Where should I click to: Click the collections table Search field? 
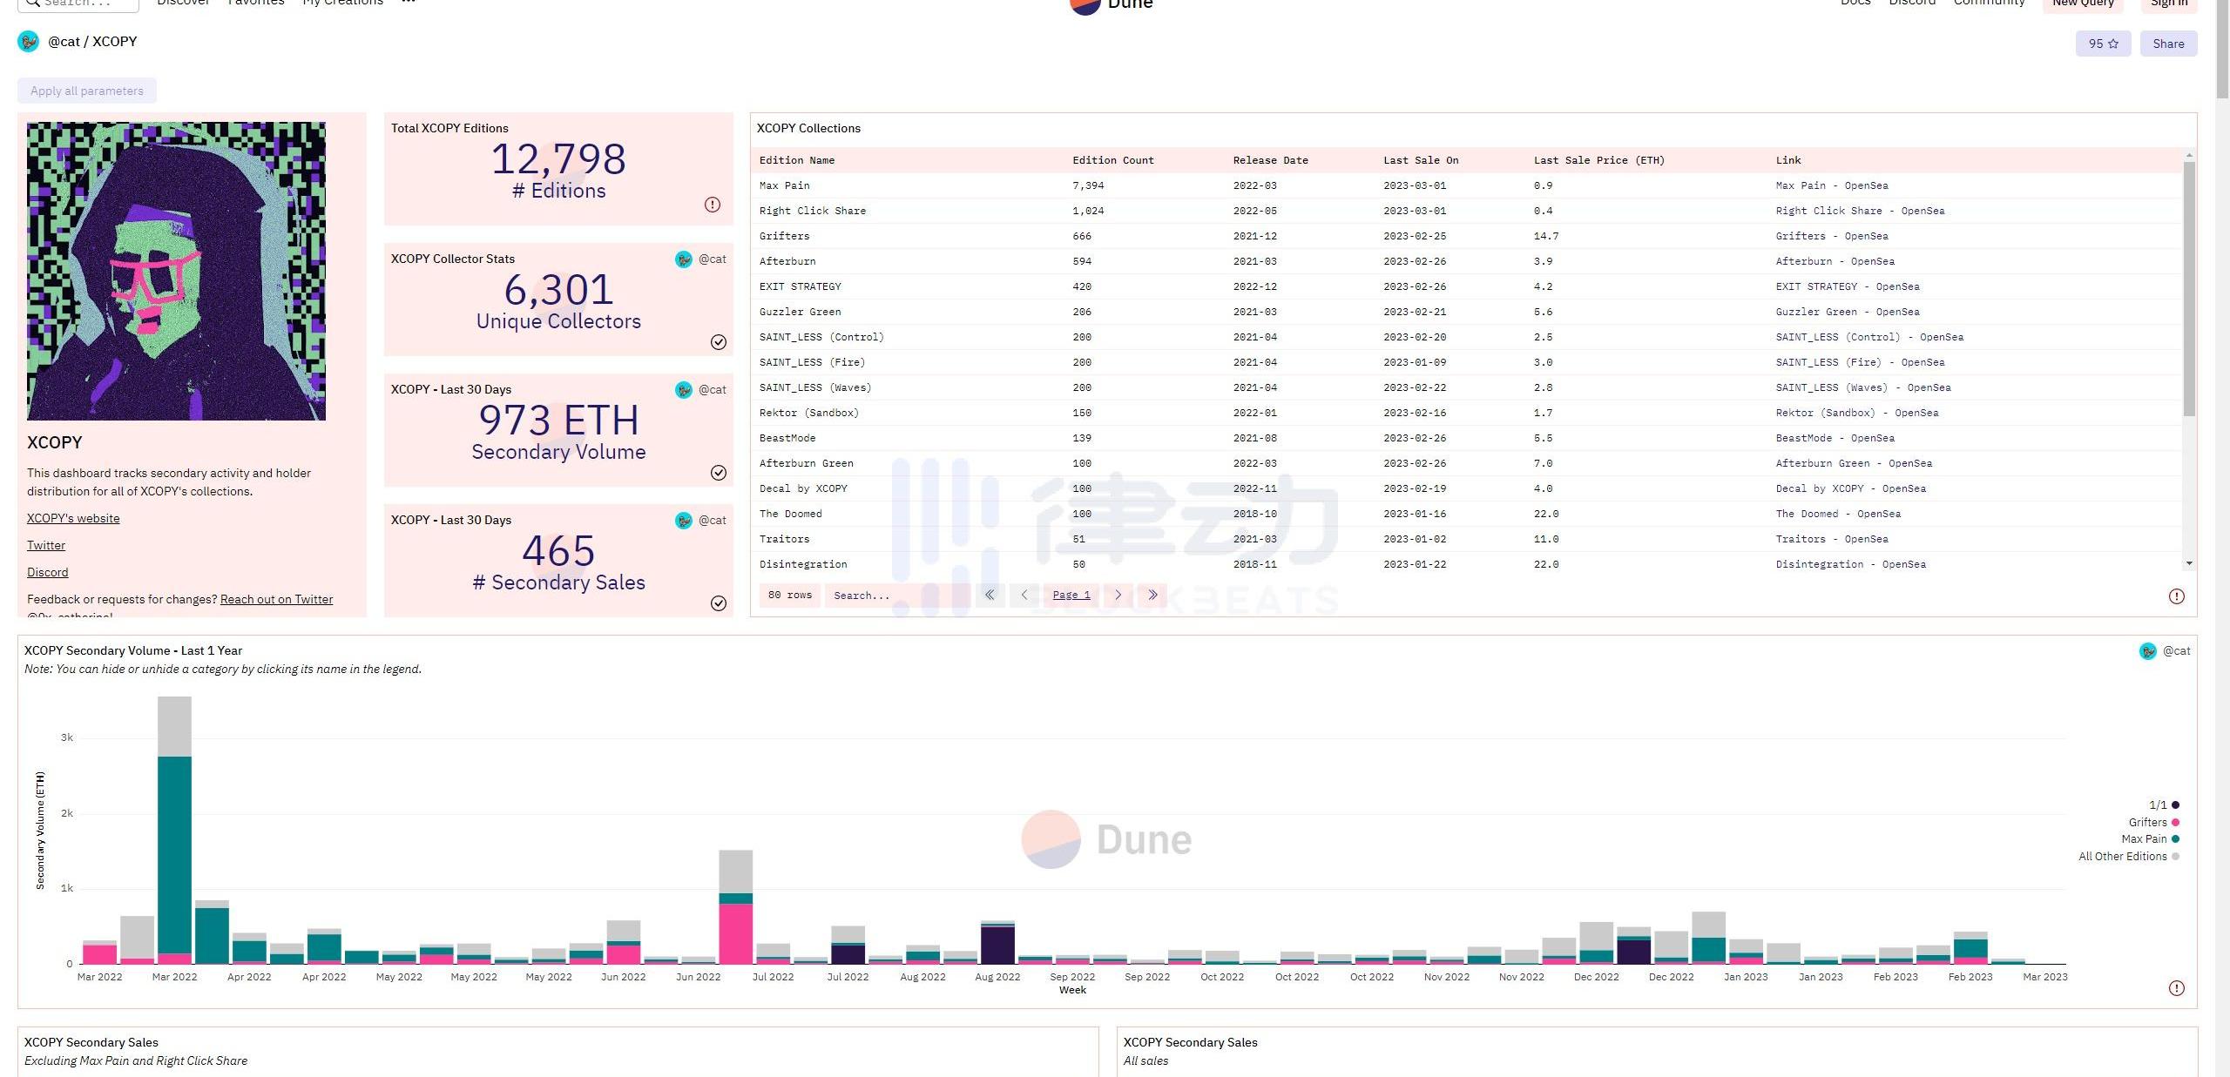[897, 596]
